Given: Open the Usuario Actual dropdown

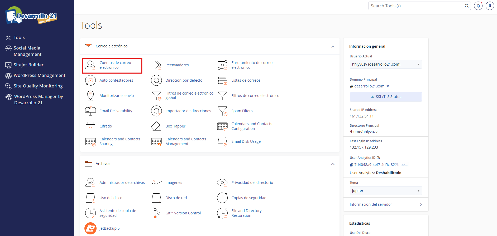Looking at the screenshot, I should pos(386,64).
